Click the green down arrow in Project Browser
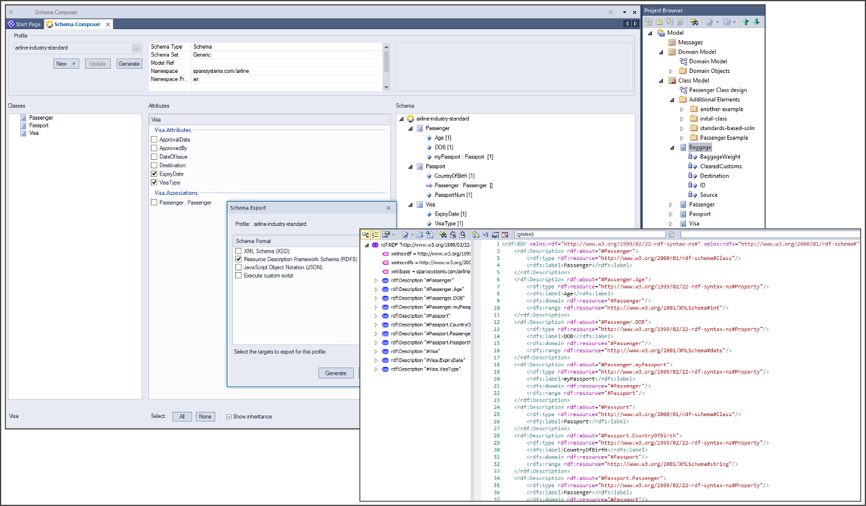Screen dimensions: 866x506 (756, 22)
